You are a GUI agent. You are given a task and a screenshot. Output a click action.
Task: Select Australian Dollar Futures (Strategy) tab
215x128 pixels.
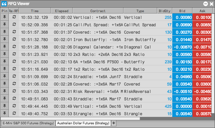pos(83,123)
